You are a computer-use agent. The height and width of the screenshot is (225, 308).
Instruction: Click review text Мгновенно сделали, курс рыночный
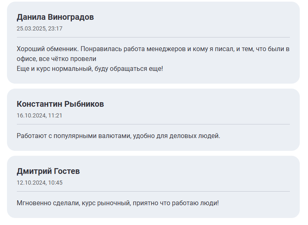(x=118, y=203)
